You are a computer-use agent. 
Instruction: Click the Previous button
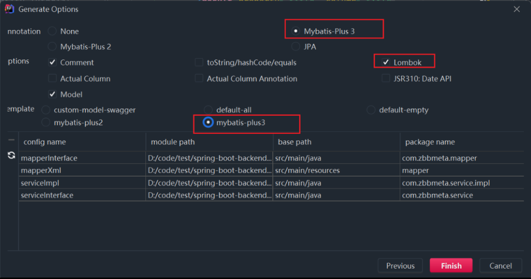(x=400, y=265)
